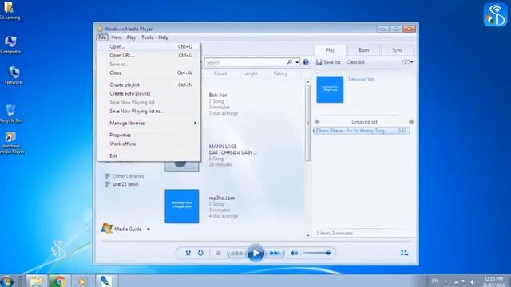
Task: Click the library vertical scrollbar
Action: click(x=308, y=123)
